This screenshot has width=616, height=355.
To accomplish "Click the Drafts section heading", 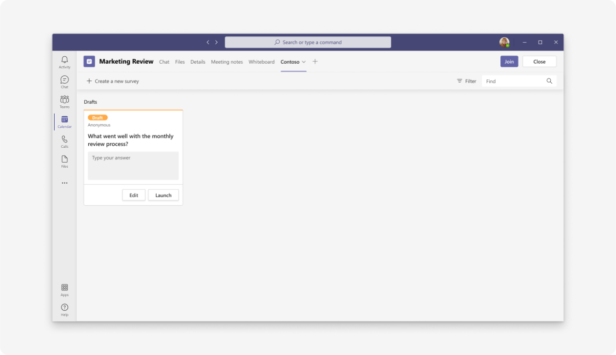I will (x=90, y=102).
